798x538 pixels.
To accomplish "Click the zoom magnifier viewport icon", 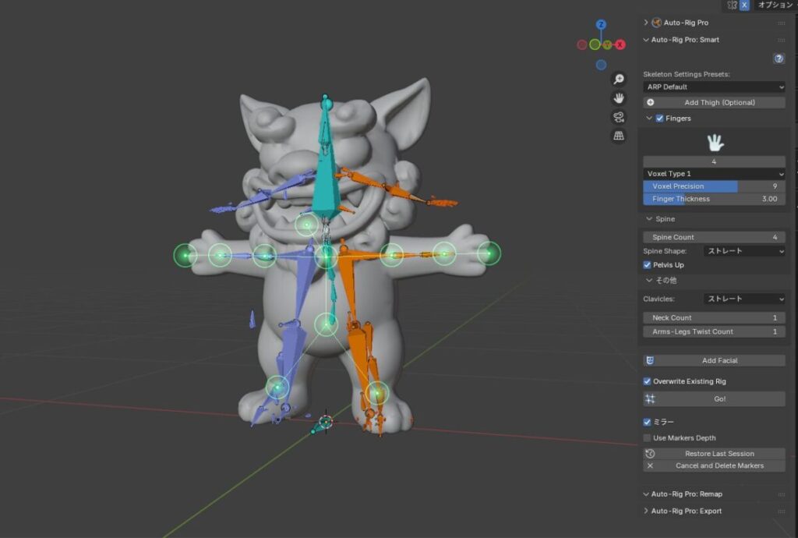I will (x=619, y=80).
